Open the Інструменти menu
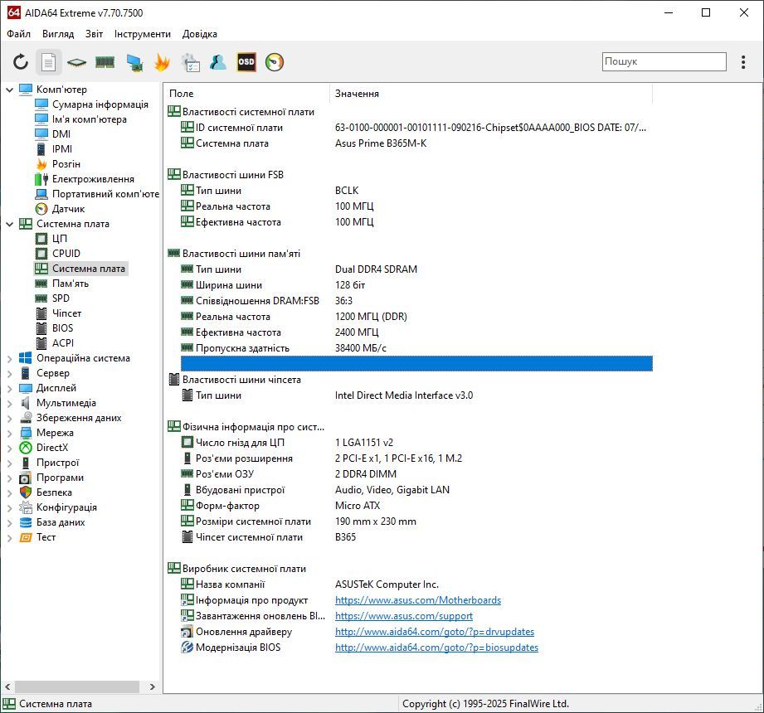The height and width of the screenshot is (713, 764). [x=143, y=34]
